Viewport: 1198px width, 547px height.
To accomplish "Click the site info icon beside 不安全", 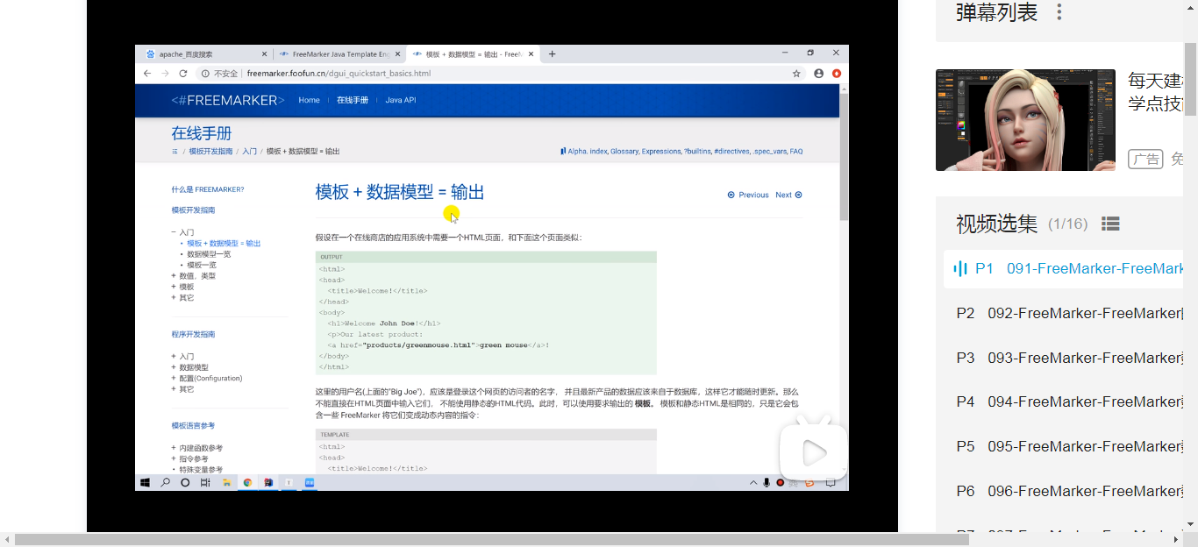I will pos(204,74).
